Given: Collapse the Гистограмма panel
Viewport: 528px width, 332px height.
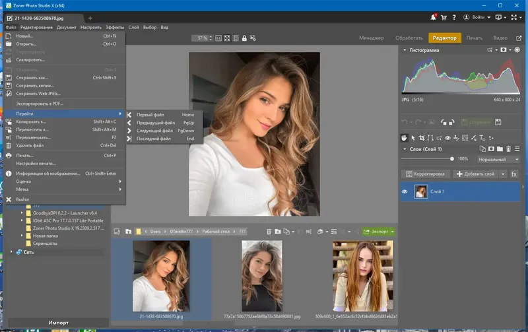Looking at the screenshot, I should click(x=405, y=50).
